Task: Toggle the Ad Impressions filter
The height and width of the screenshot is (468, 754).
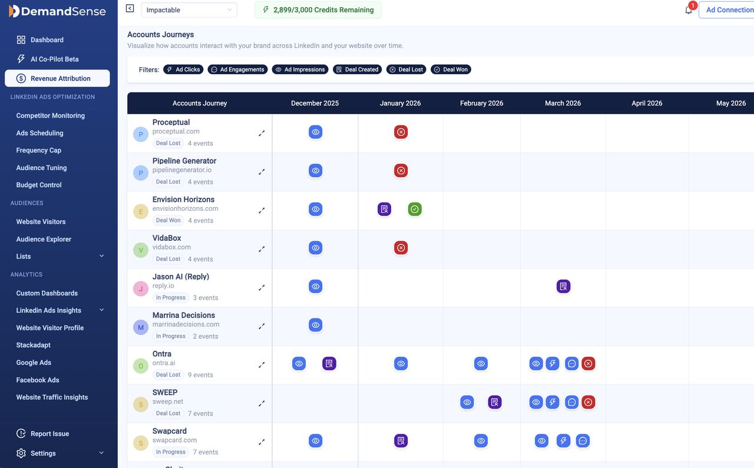Action: click(300, 69)
